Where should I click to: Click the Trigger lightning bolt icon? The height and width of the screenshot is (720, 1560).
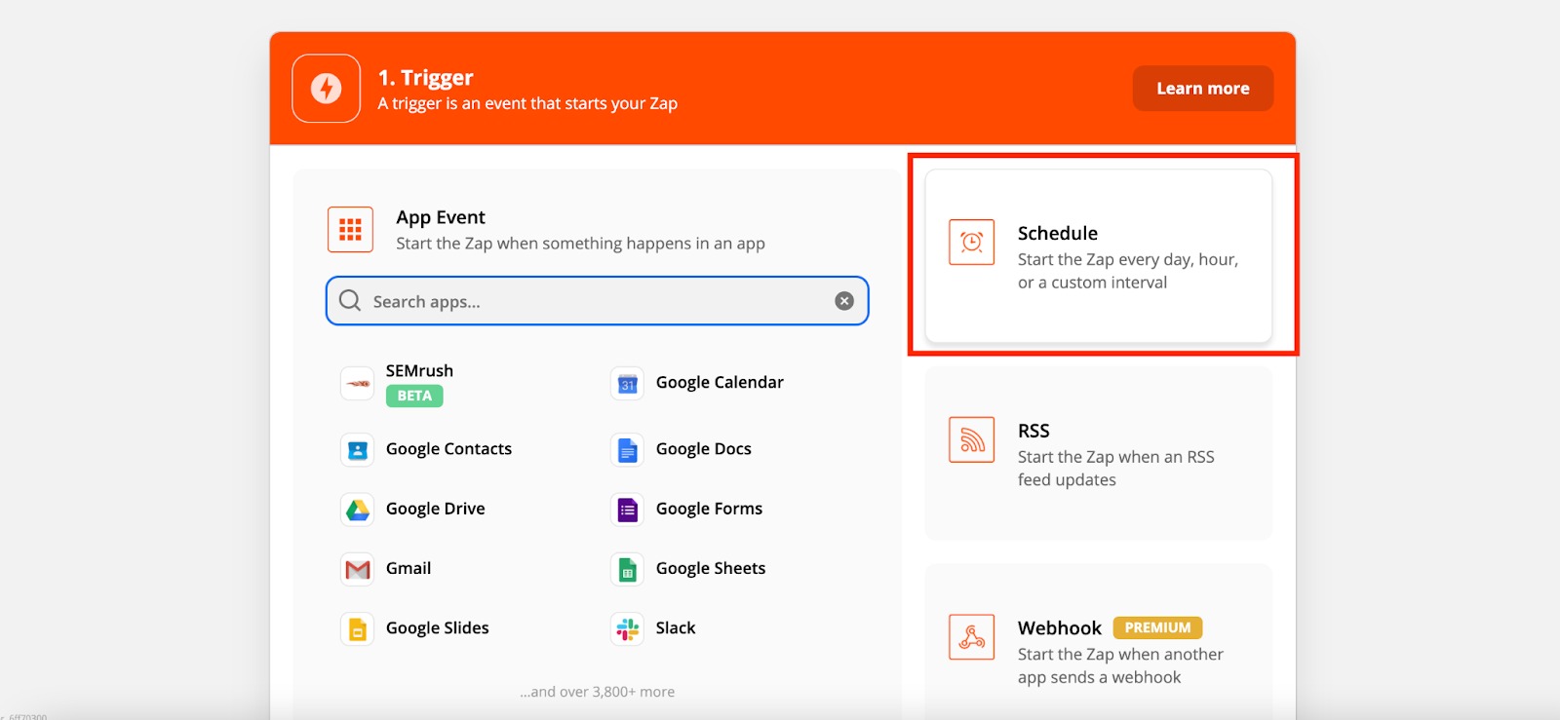coord(326,89)
